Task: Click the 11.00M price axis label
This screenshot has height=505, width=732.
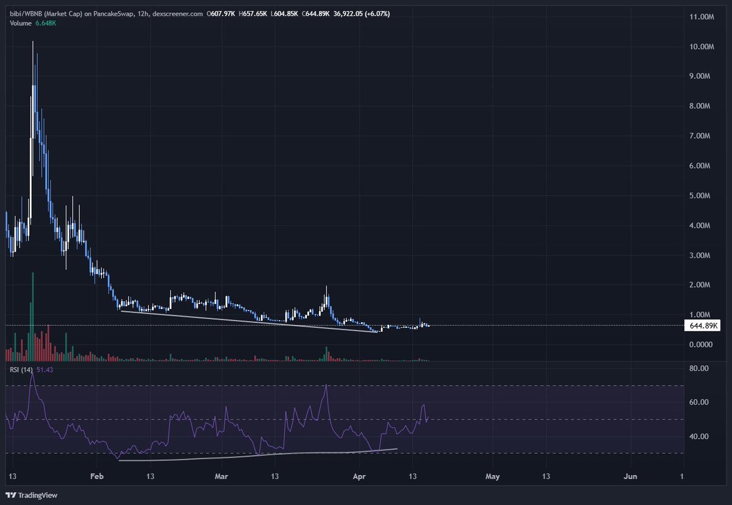Action: (x=700, y=17)
